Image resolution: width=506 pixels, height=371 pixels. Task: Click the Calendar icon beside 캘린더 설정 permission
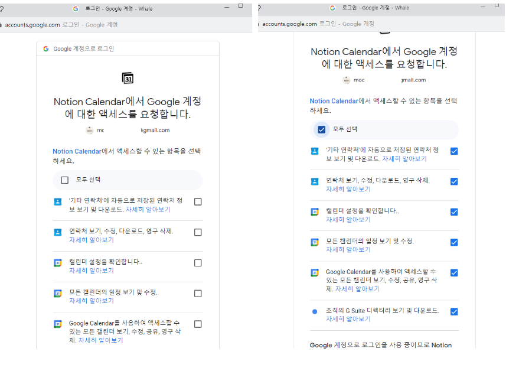pyautogui.click(x=57, y=262)
